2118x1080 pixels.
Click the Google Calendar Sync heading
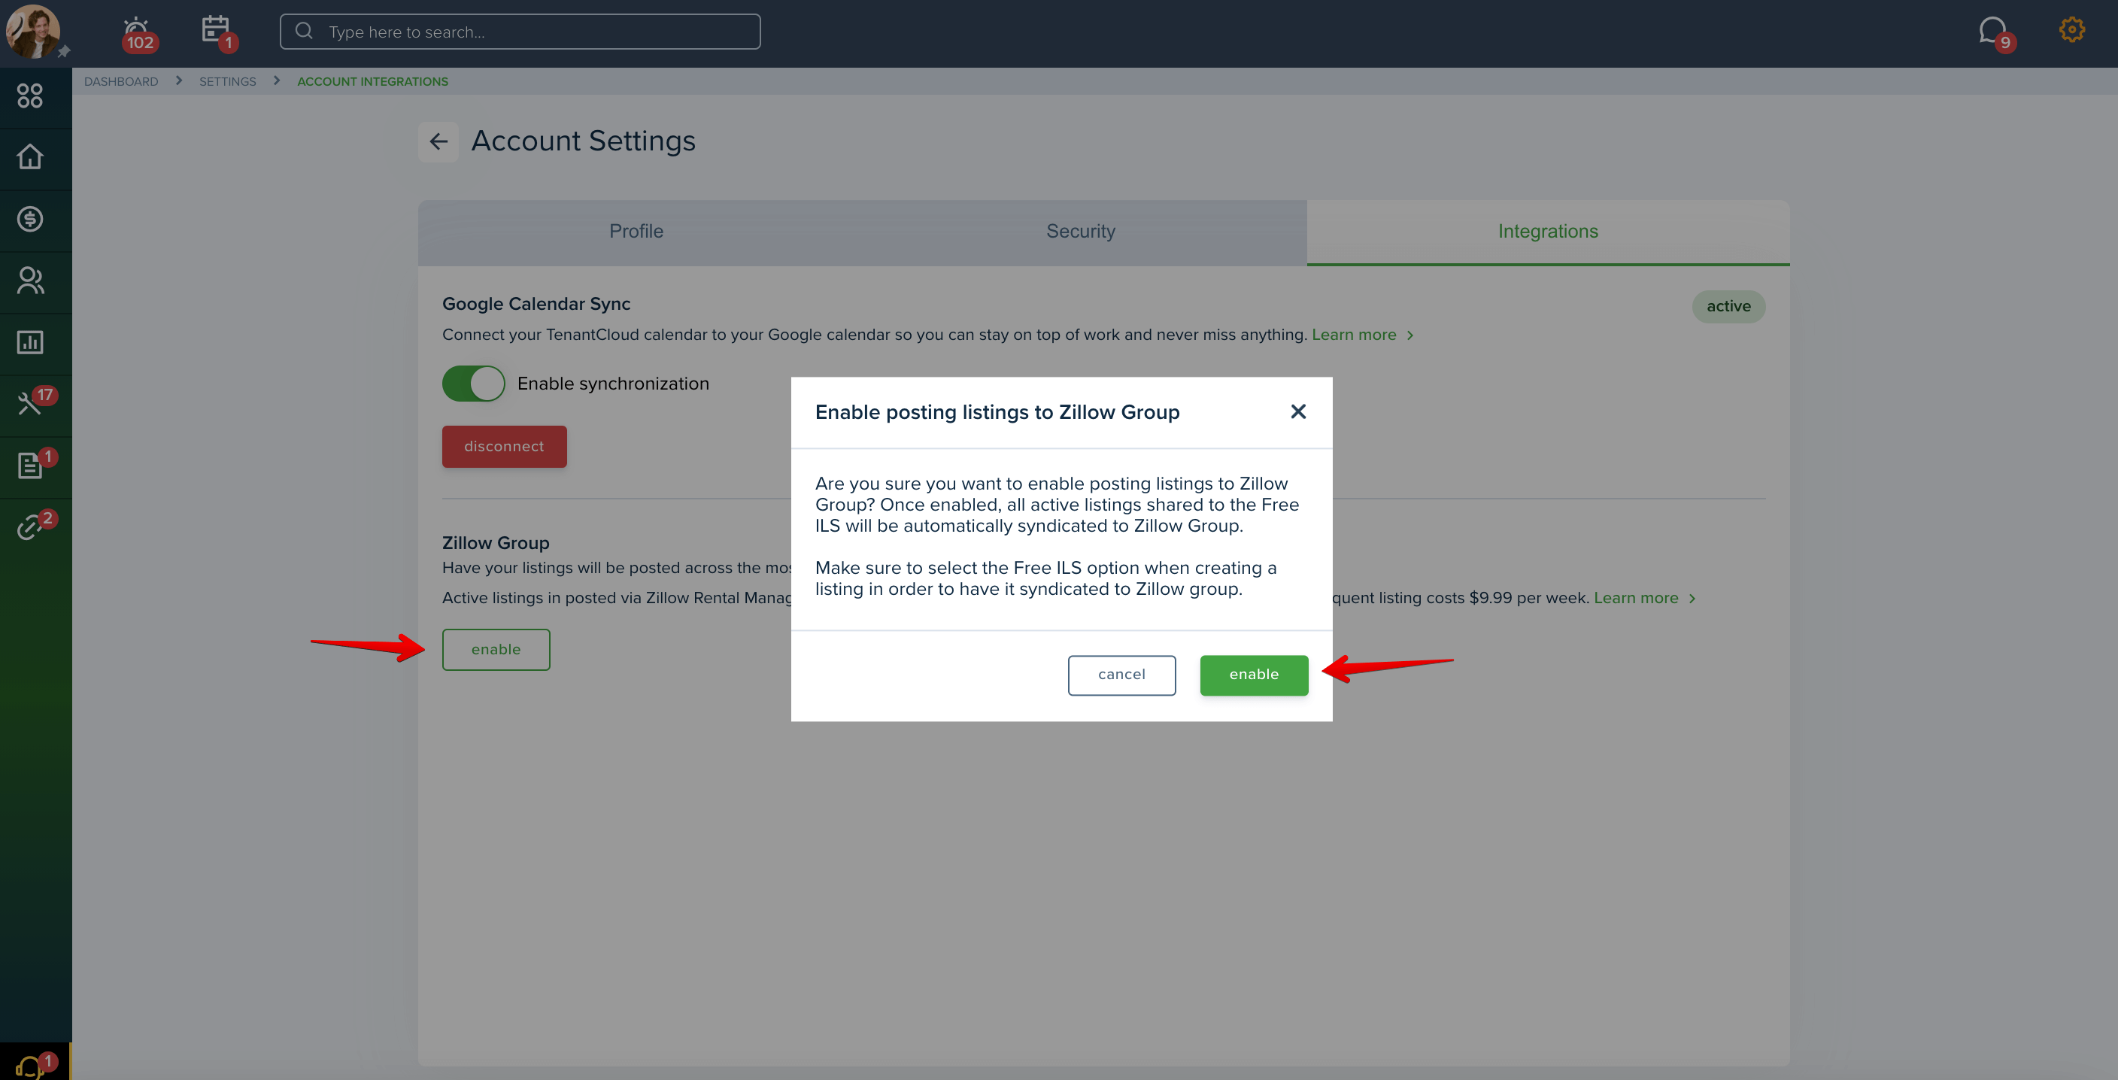536,304
